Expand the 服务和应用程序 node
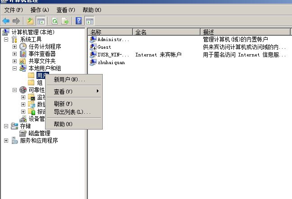Screen dimensions: 292x199 (6, 140)
